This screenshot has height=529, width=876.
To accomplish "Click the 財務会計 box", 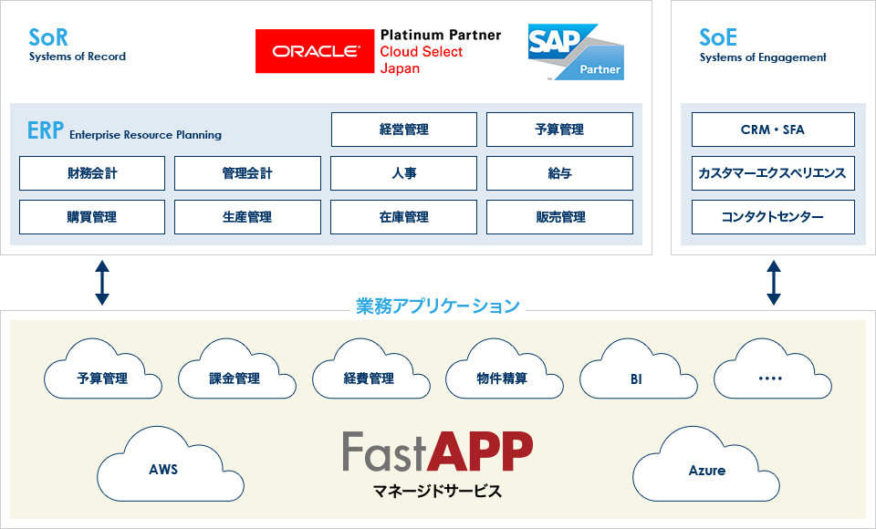I will (x=92, y=173).
